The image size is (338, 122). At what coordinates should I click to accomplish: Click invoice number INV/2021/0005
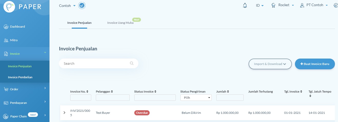pyautogui.click(x=80, y=113)
